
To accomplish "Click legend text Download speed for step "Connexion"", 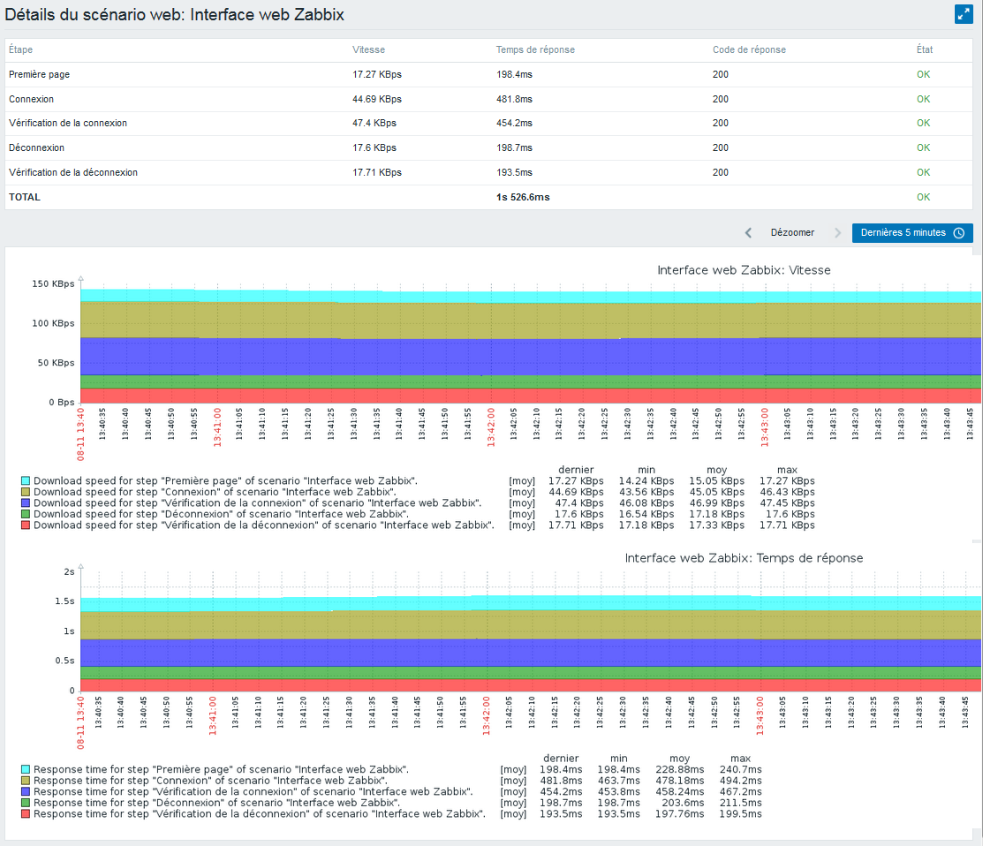I will click(x=215, y=492).
